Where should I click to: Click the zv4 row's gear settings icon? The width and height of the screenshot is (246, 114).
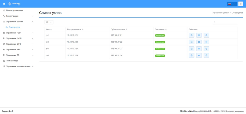[206, 55]
